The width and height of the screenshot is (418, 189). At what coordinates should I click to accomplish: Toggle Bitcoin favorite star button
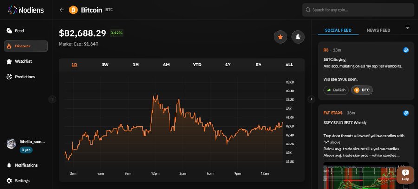click(281, 37)
